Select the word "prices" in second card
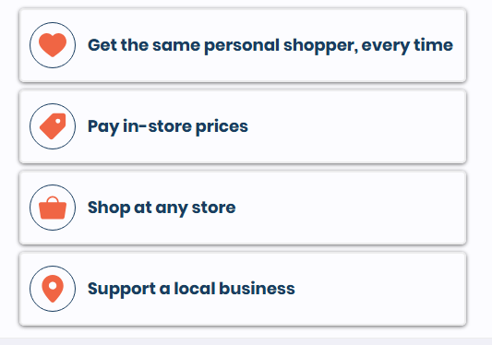The height and width of the screenshot is (345, 492). [x=222, y=127]
